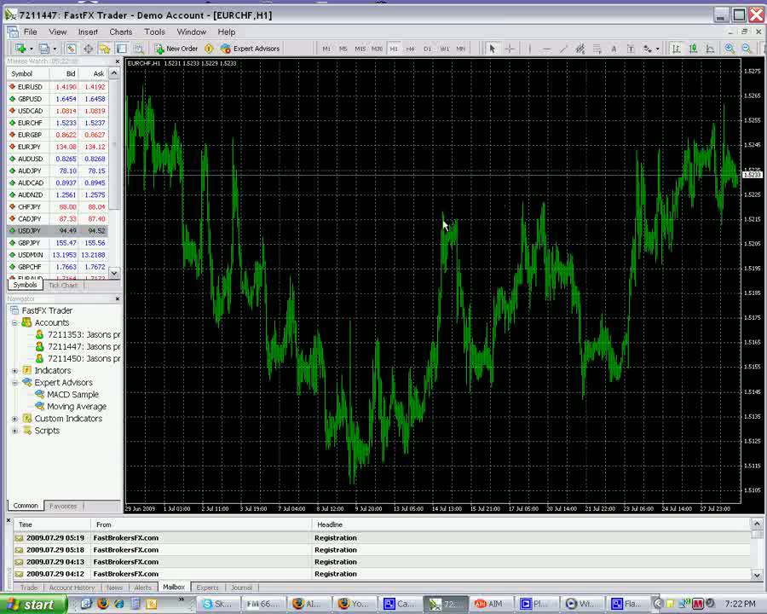Toggle the Navigator panel icon
The height and width of the screenshot is (614, 767).
pyautogui.click(x=104, y=49)
